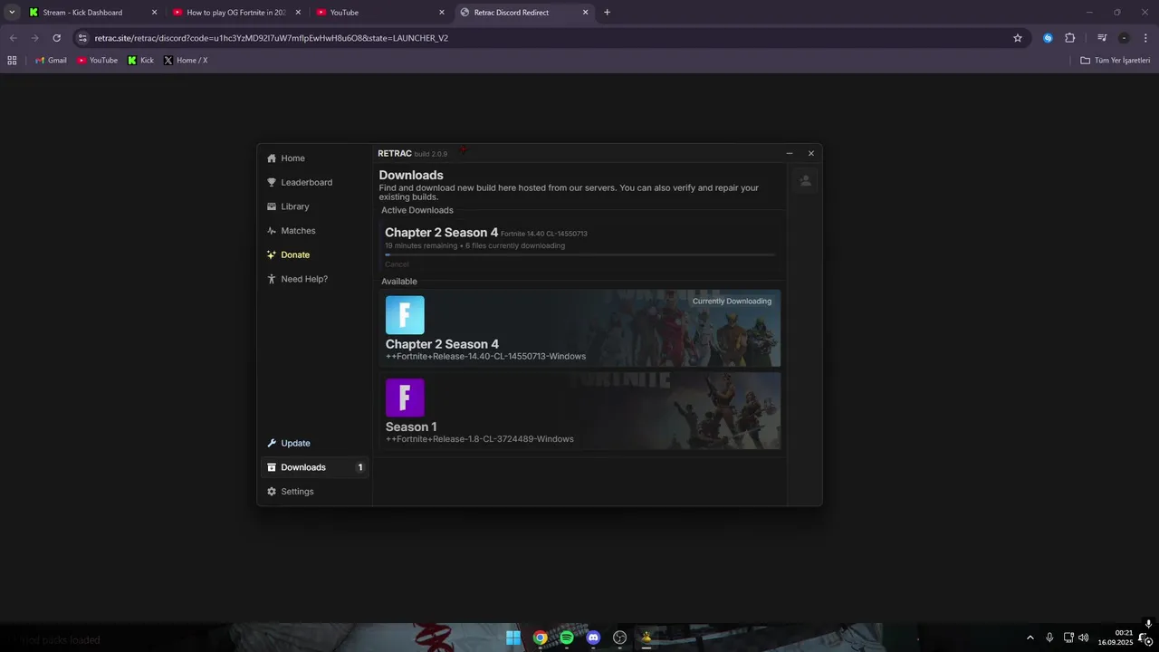This screenshot has width=1159, height=652.
Task: Open launcher Settings
Action: click(x=314, y=492)
